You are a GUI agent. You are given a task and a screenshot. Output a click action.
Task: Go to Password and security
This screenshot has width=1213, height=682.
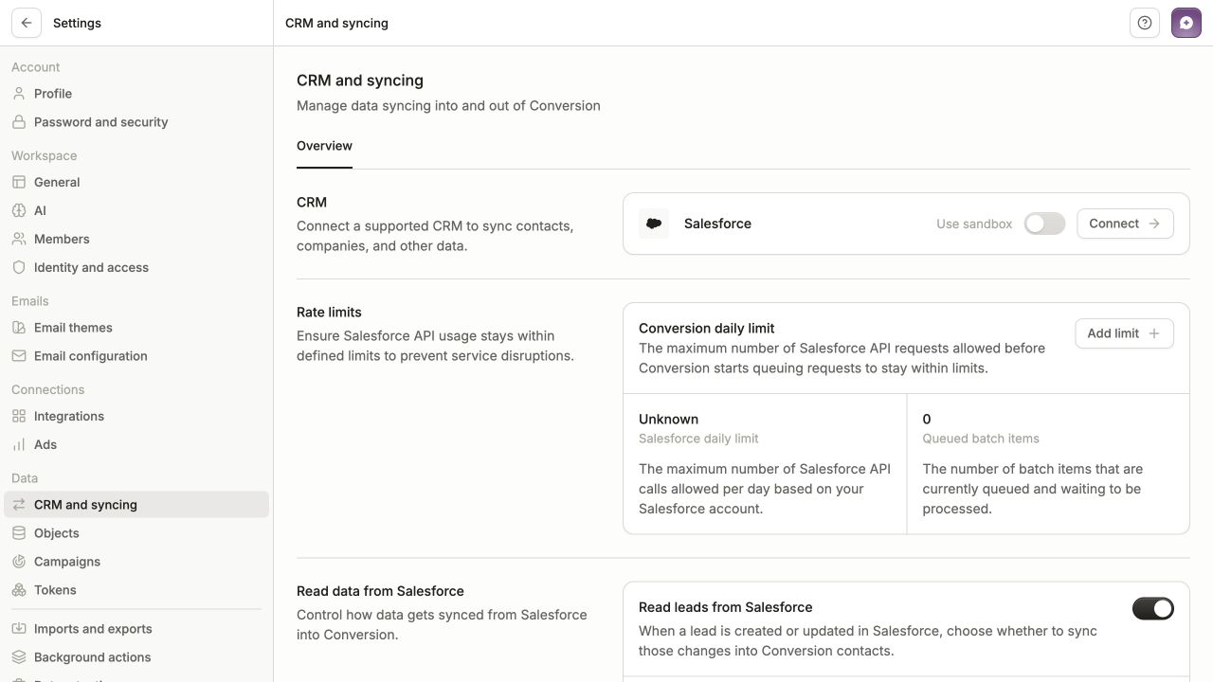tap(136, 122)
